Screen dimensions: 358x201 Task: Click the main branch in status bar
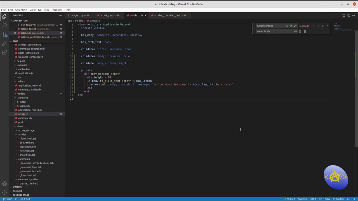[8, 199]
